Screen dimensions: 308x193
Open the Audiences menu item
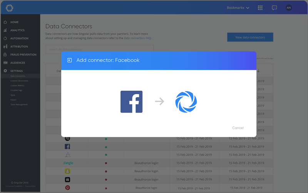(18, 63)
